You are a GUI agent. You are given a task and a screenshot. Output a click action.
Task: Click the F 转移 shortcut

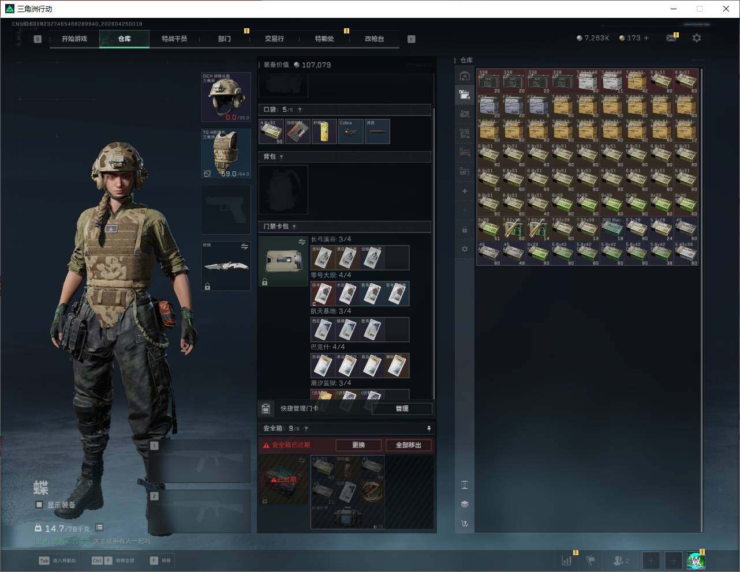(x=160, y=560)
